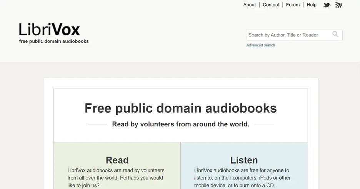Click the small tagline beneath the LibriVox logo
Viewport: 360px width, 189px height.
point(54,41)
